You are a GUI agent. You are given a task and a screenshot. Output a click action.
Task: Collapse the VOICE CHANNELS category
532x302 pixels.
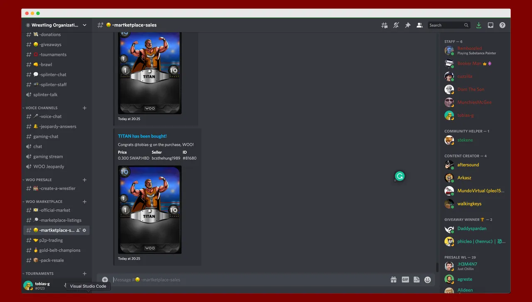coord(40,108)
